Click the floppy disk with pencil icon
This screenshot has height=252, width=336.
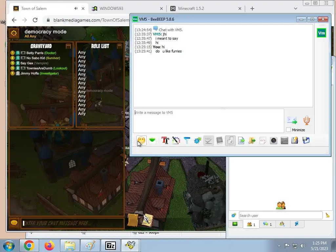295,140
